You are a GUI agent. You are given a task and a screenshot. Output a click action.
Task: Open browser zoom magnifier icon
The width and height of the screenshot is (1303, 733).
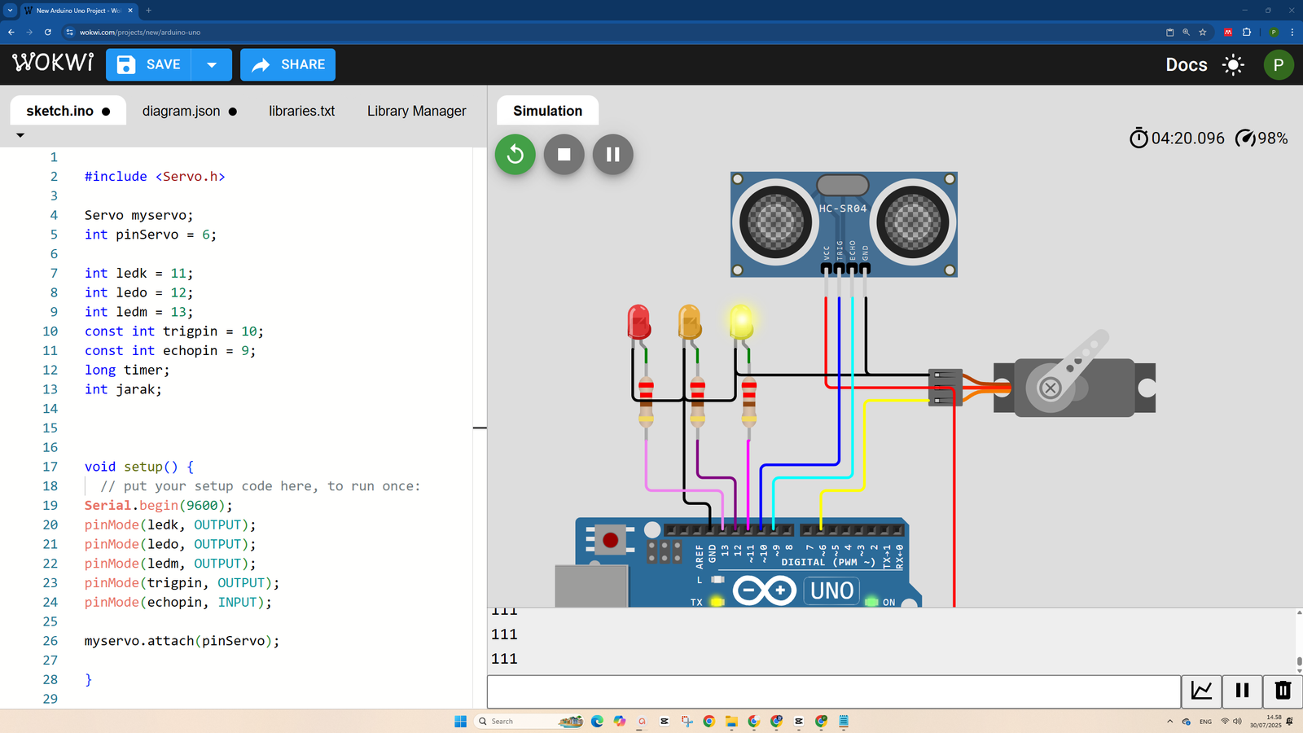coord(1186,33)
